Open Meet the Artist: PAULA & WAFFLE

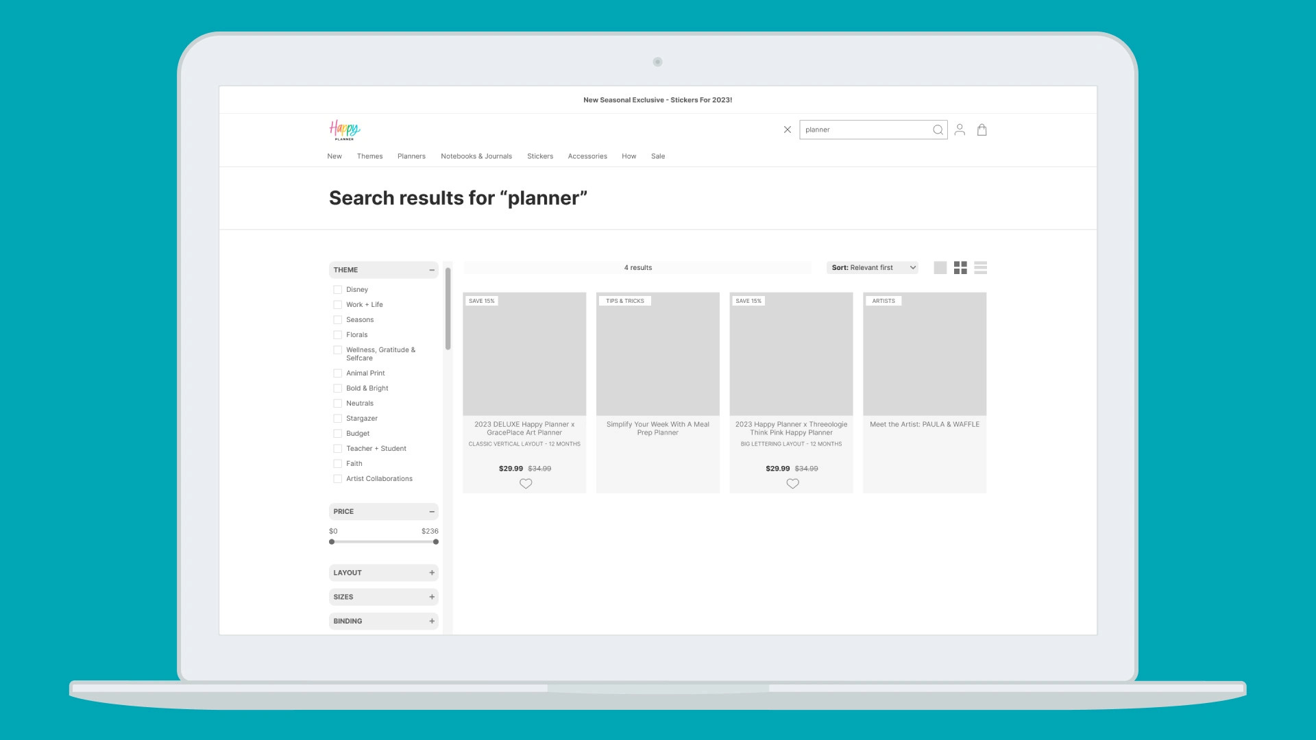coord(925,424)
